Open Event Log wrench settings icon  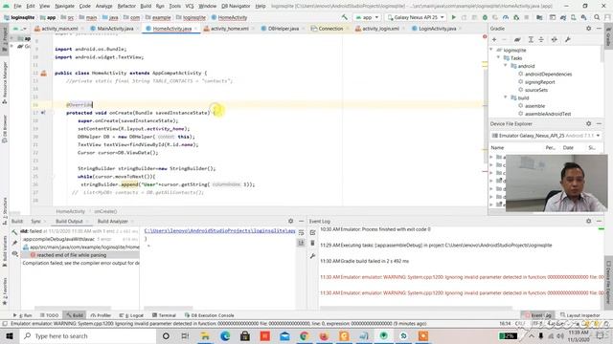313,256
